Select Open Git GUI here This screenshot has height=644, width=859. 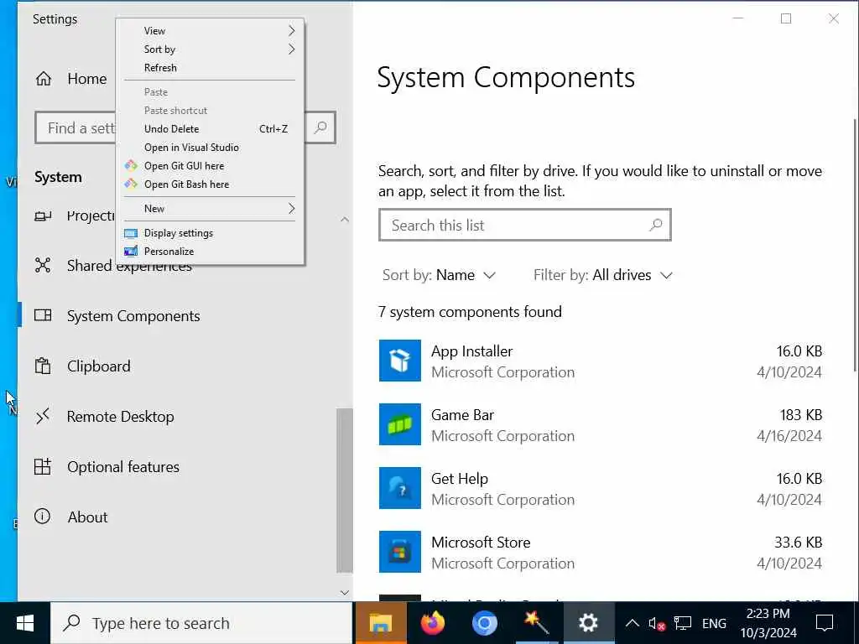210,166
